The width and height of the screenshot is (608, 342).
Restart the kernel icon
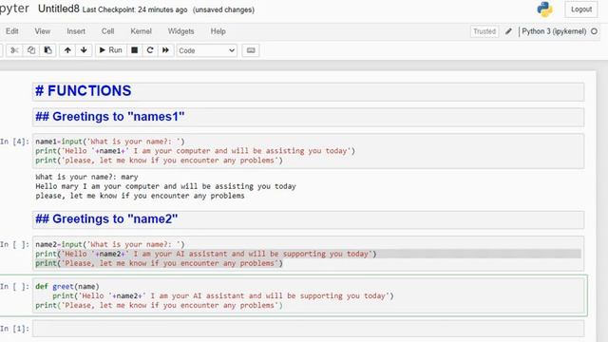[150, 50]
